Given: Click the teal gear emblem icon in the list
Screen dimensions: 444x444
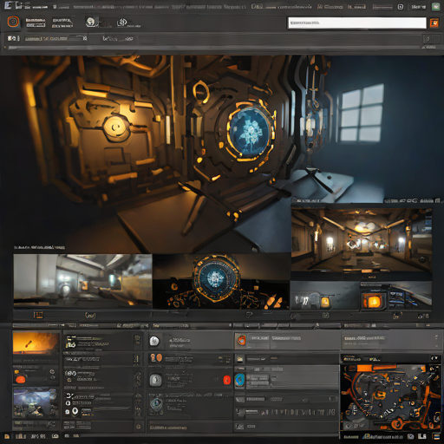Looking at the screenshot, I should (x=156, y=403).
